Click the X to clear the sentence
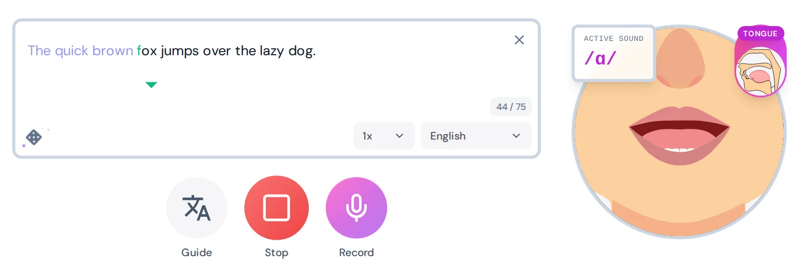 519,40
